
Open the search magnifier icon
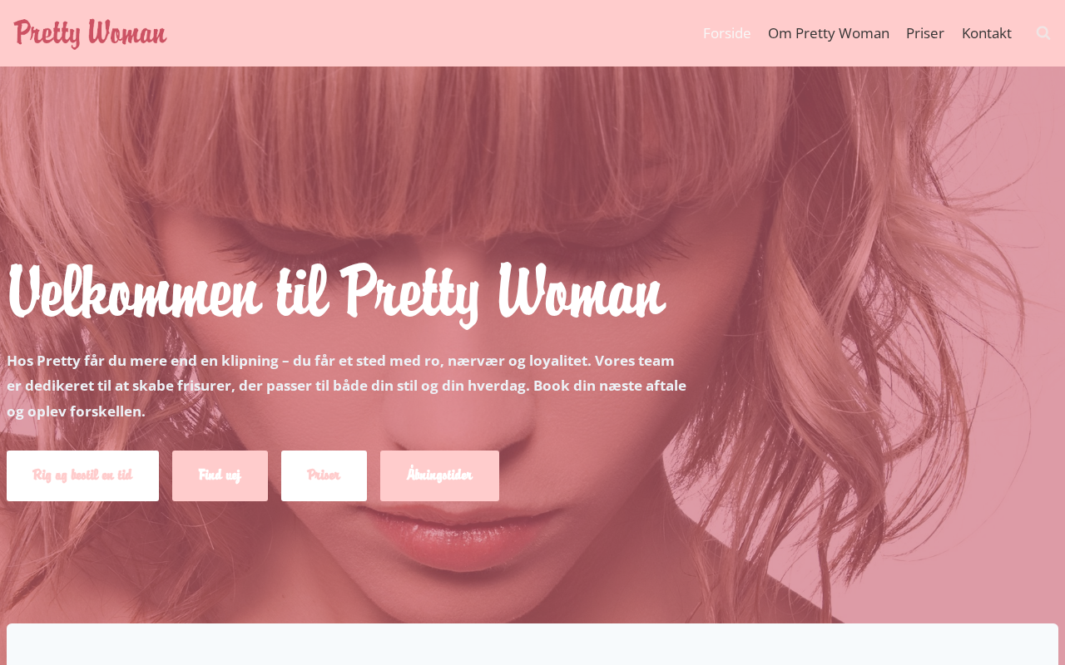coord(1043,33)
